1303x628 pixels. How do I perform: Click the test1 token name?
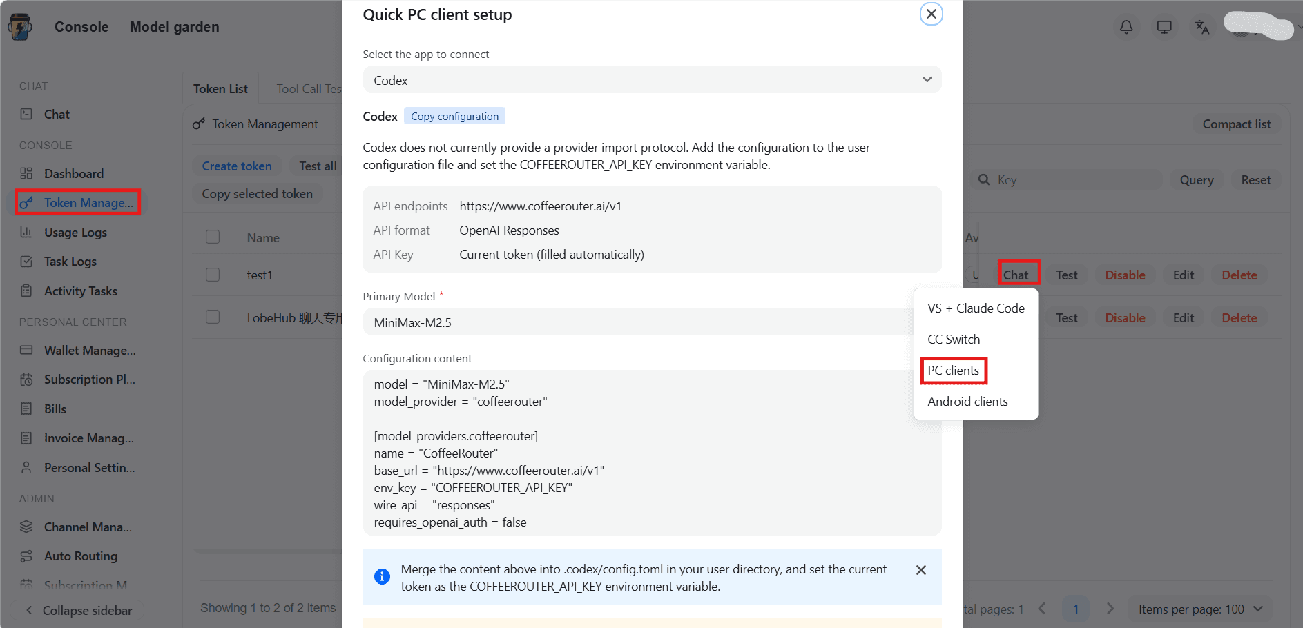(260, 275)
